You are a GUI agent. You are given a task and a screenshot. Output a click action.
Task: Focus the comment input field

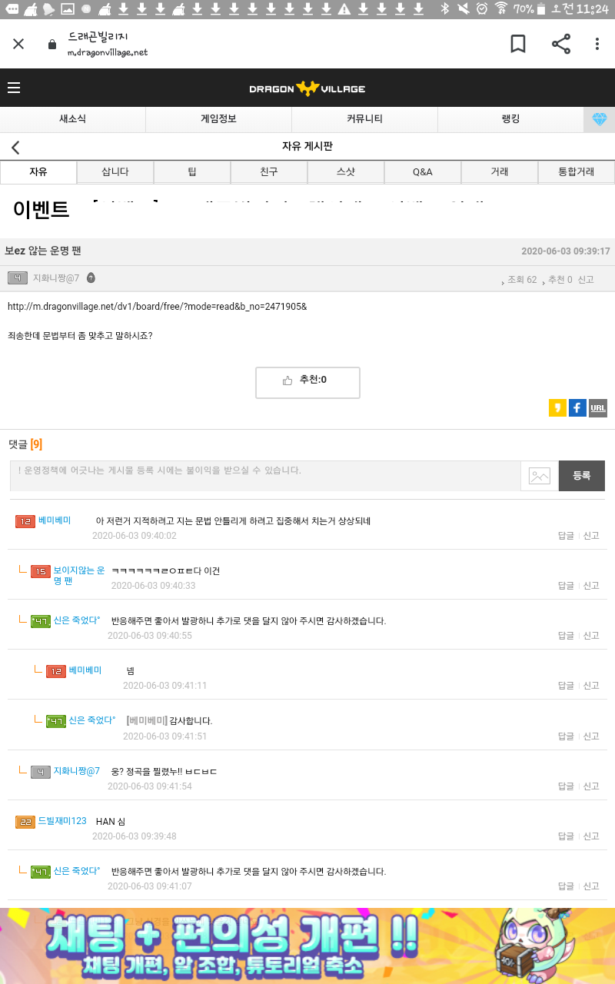[265, 476]
